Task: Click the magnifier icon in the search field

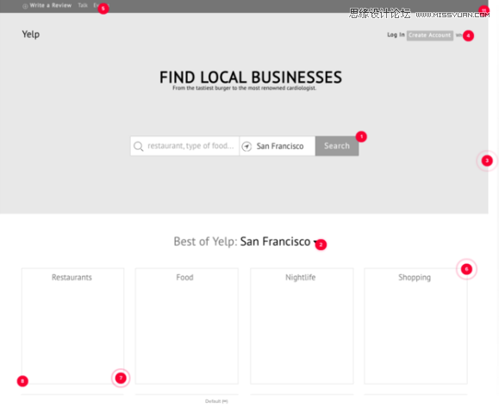Action: click(x=138, y=146)
